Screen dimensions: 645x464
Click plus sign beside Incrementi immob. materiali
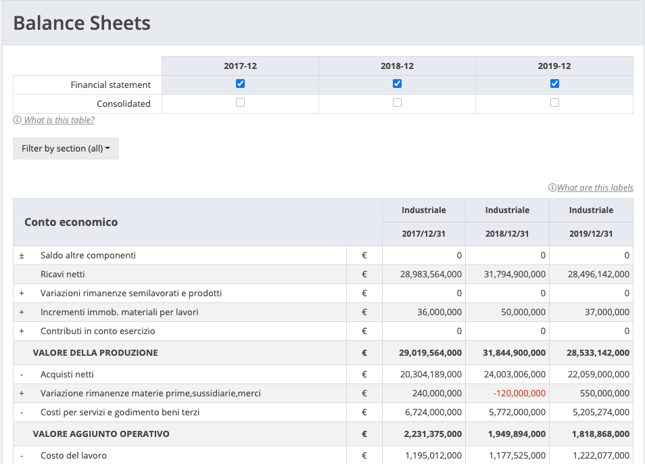22,312
